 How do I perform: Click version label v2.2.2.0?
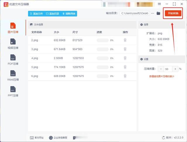point(179,138)
